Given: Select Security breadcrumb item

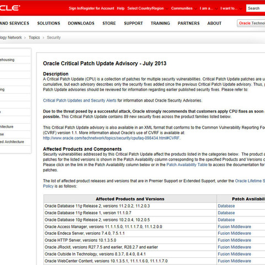Looking at the screenshot, I should tap(54, 38).
